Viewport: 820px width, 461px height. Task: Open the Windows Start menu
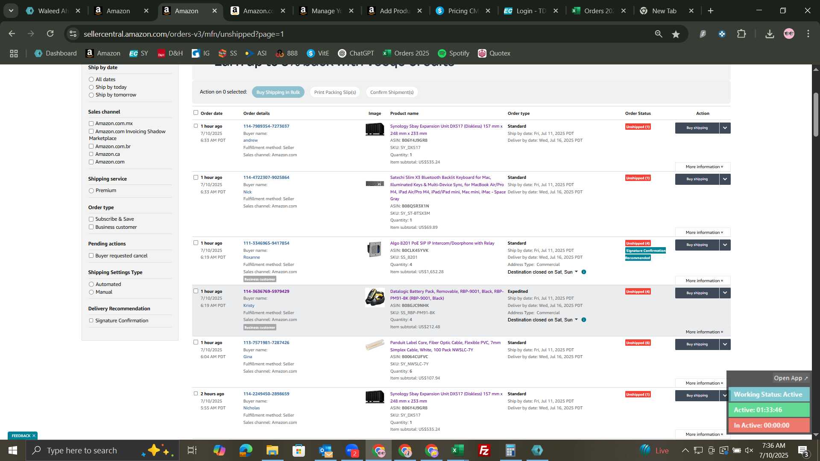(13, 450)
